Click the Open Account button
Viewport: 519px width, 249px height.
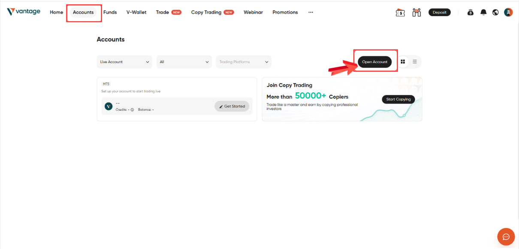point(374,61)
